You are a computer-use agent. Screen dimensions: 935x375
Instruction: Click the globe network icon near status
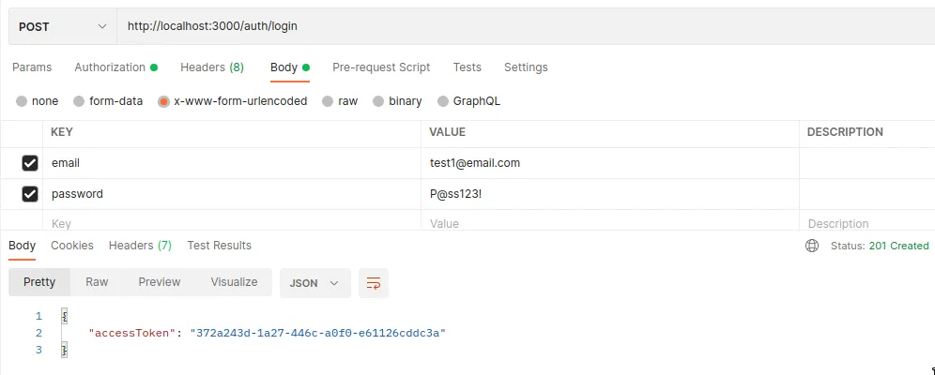pos(812,246)
